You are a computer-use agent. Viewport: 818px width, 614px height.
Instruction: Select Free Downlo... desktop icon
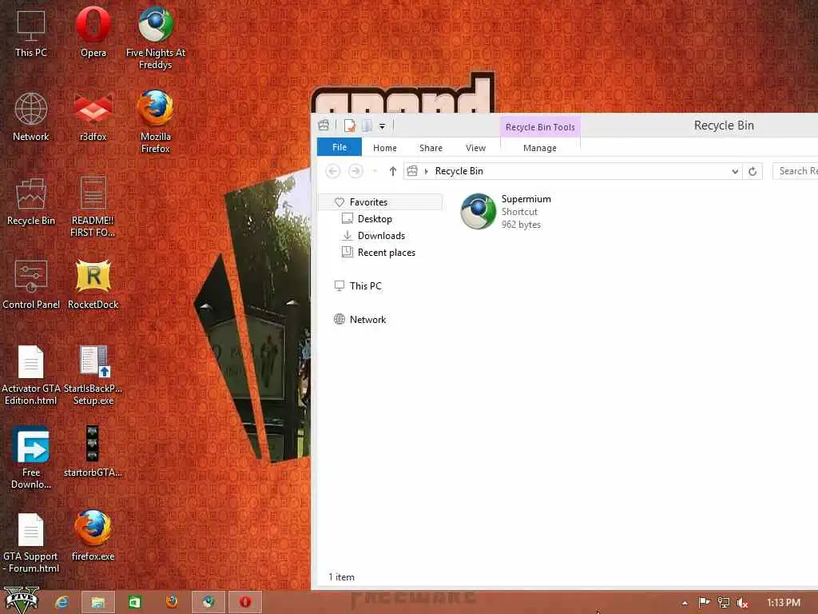tap(31, 458)
